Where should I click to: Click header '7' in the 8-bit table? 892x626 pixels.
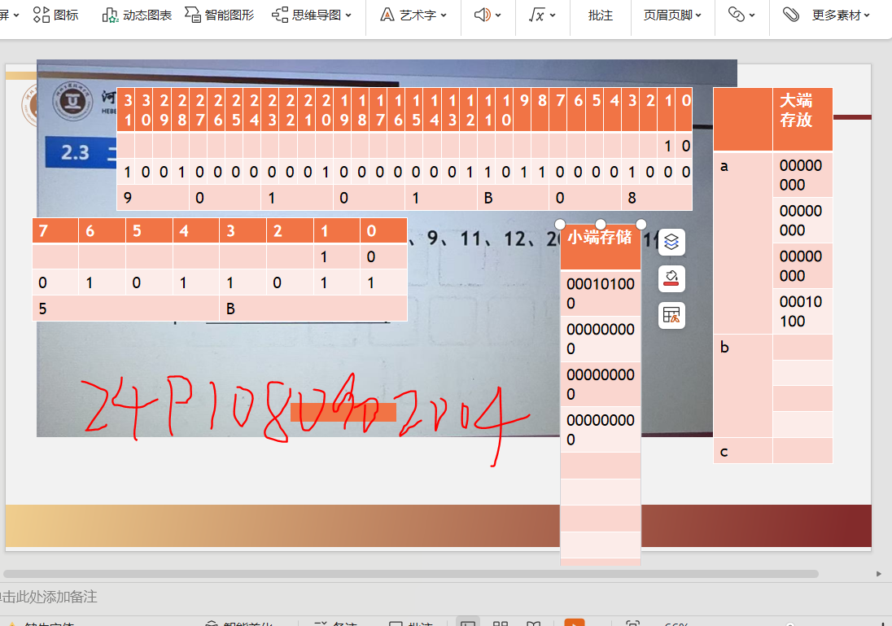pyautogui.click(x=55, y=230)
